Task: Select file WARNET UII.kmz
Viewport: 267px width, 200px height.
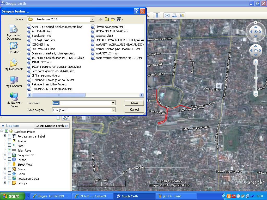Action: 104,53
